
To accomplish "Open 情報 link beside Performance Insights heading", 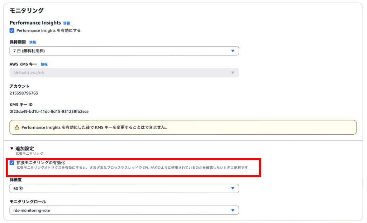I will click(67, 23).
